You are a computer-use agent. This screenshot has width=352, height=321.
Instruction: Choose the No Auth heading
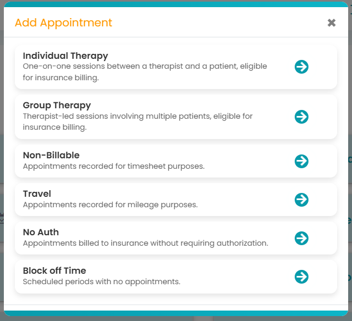coord(41,232)
